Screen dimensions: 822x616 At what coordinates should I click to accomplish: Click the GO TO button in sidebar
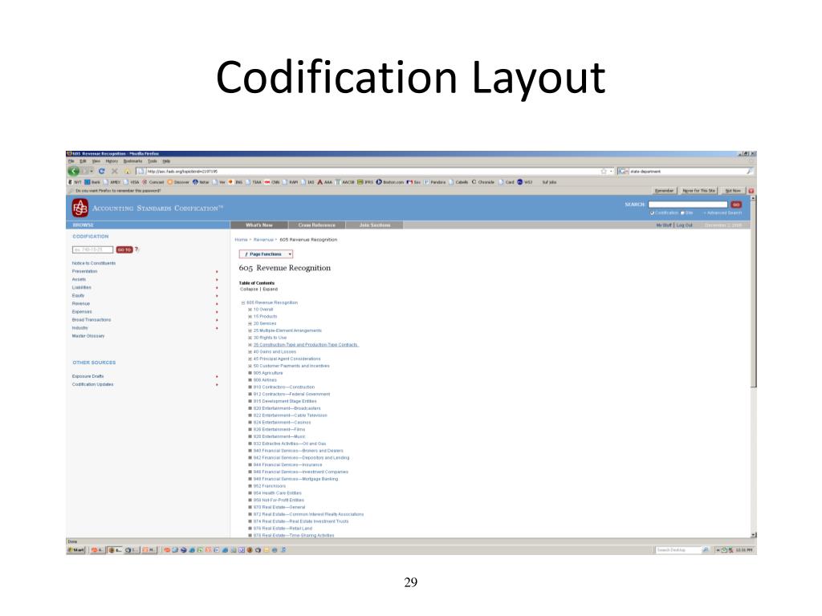pos(124,250)
